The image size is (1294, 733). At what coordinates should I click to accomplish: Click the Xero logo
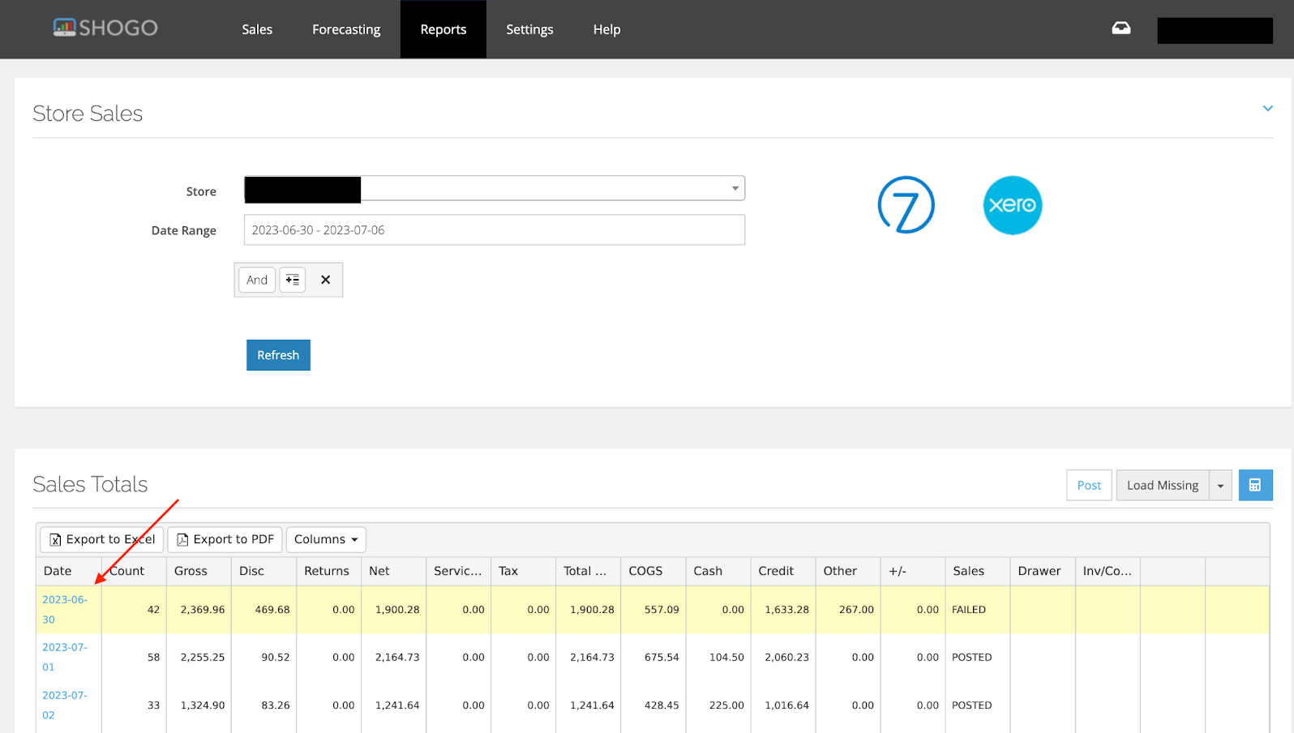[x=1013, y=205]
